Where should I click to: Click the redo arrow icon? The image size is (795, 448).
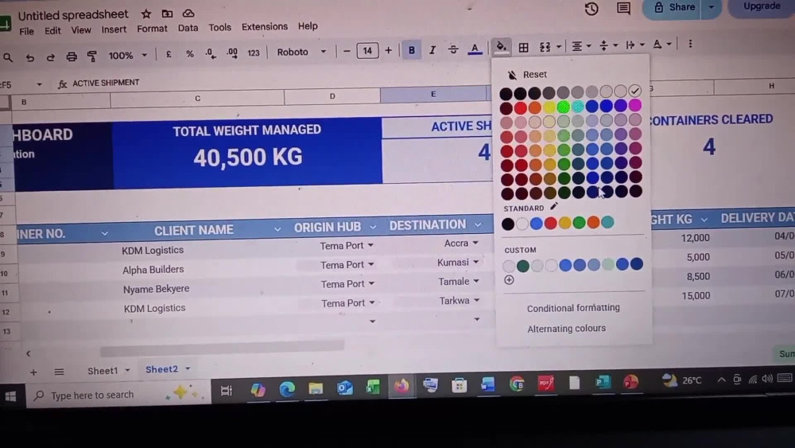(50, 57)
